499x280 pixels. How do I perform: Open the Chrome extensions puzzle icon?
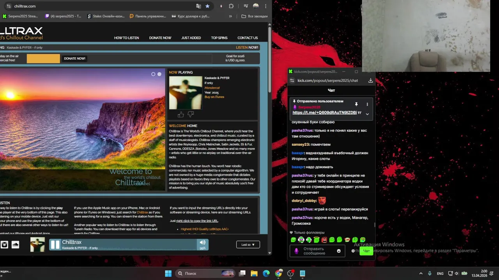[231, 6]
